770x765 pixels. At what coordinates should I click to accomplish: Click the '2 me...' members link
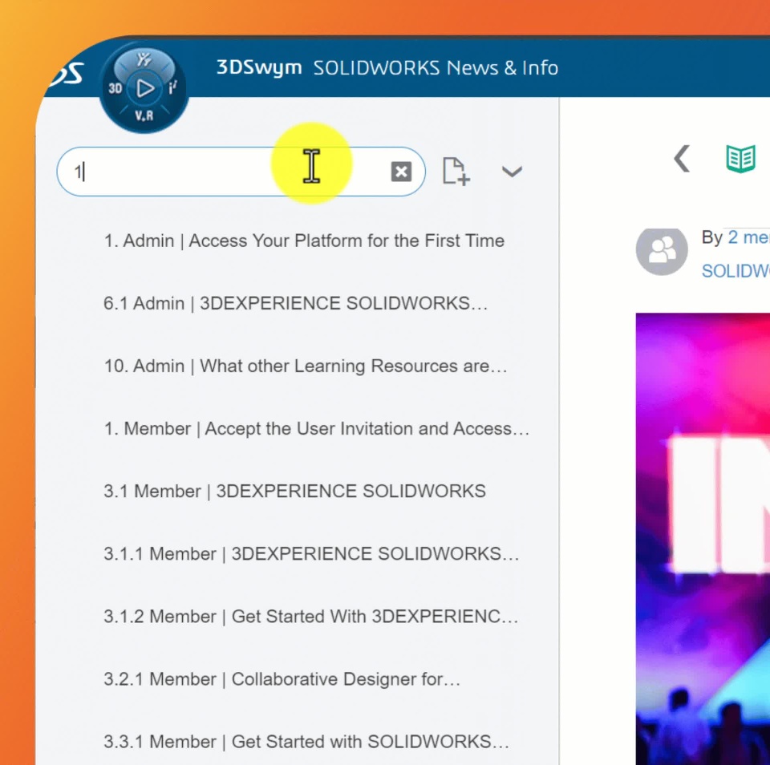pyautogui.click(x=748, y=237)
